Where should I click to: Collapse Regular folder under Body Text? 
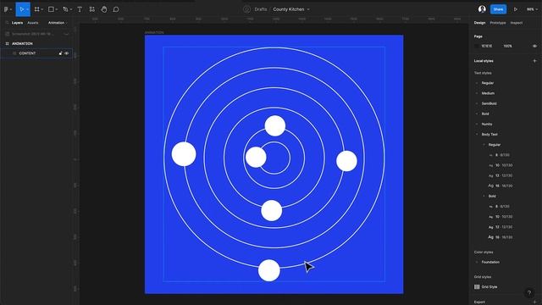(x=484, y=145)
